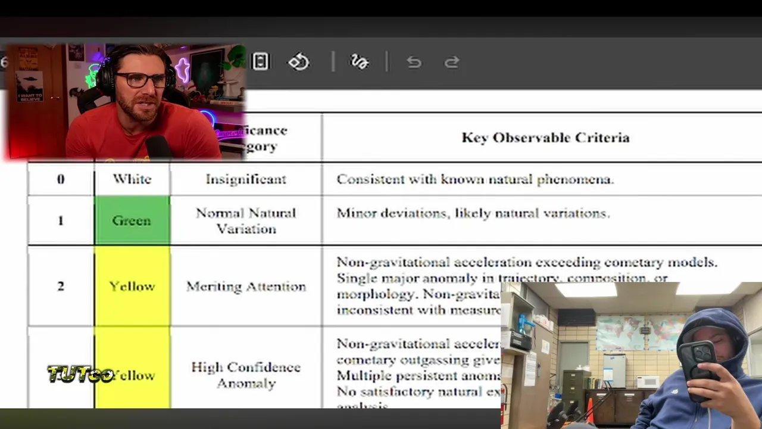762x429 pixels.
Task: Click the row number 1 cell
Action: click(x=61, y=220)
